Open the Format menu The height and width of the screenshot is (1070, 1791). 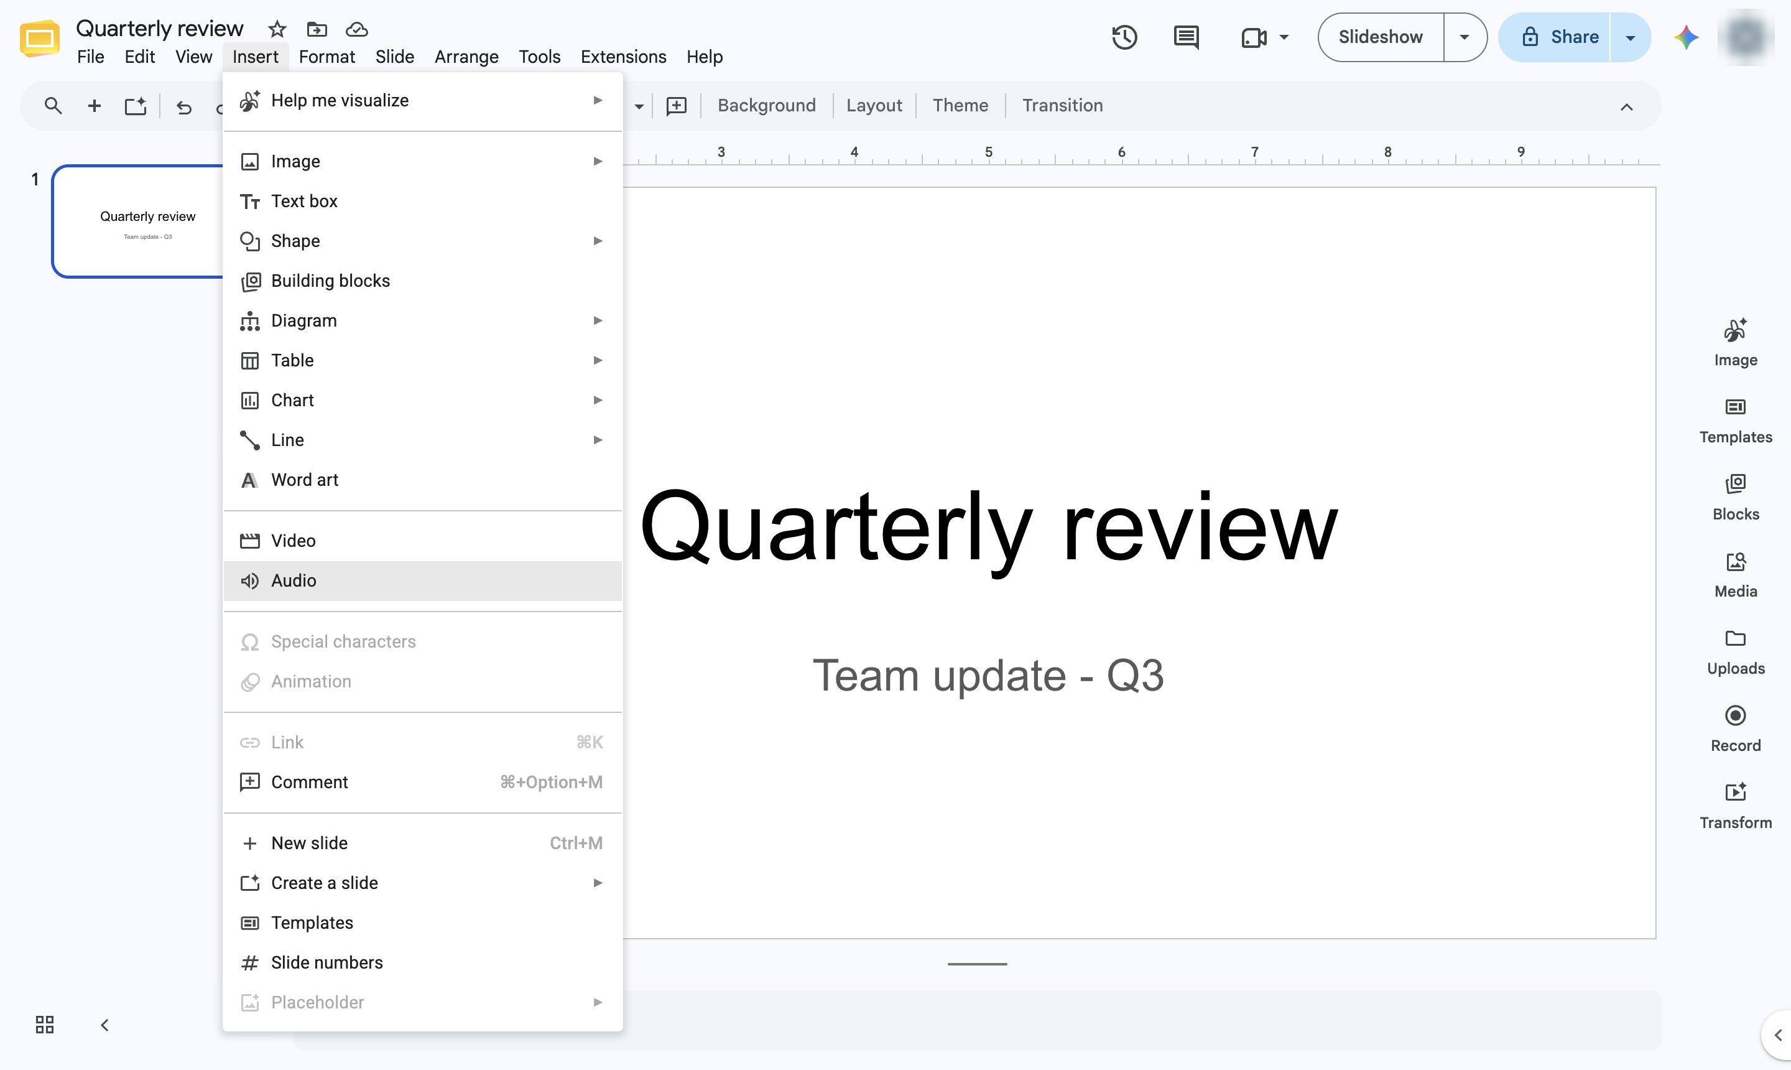point(326,56)
